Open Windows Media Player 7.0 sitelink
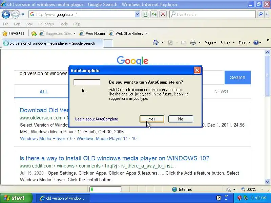The height and width of the screenshot is (203, 271). tap(46, 139)
